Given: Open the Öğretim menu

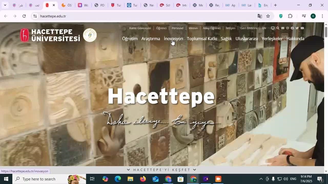Looking at the screenshot, I should 130,39.
